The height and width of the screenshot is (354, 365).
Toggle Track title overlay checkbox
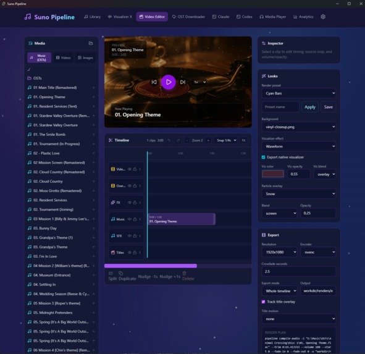pos(263,301)
